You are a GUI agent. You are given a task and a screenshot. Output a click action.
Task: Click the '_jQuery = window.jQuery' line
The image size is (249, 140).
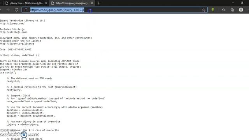[x=23, y=124]
